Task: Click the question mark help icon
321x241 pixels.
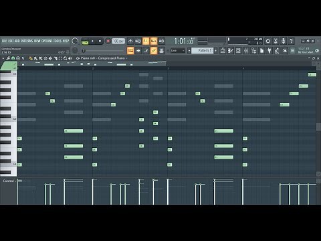Action: coord(291,41)
